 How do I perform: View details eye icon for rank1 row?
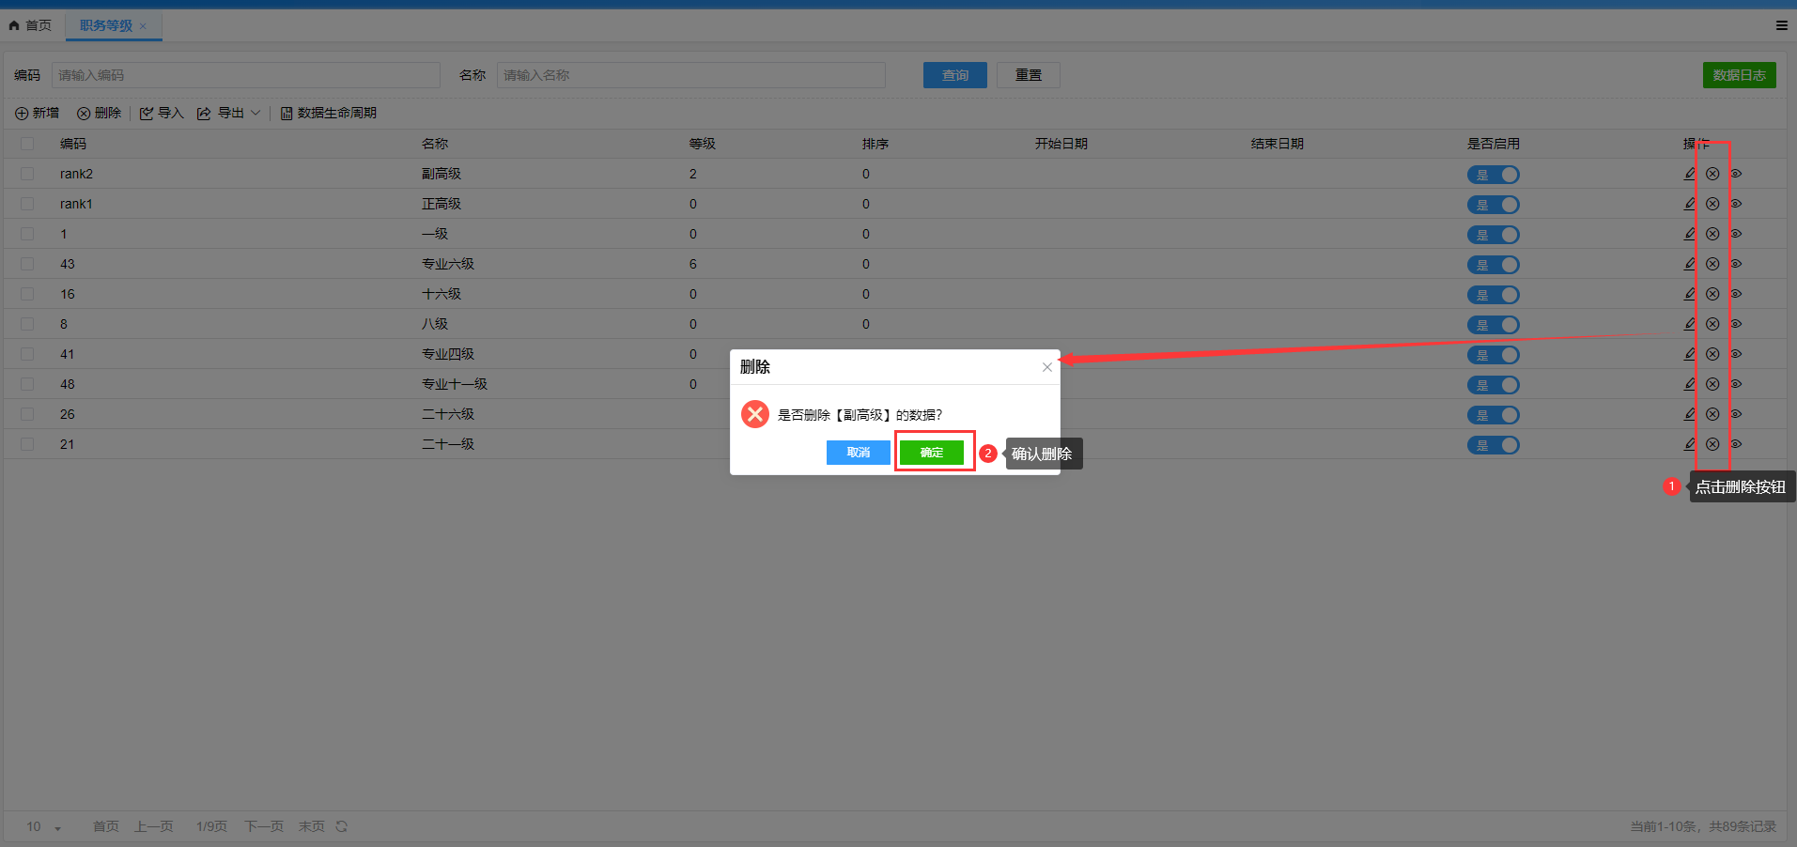tap(1736, 204)
